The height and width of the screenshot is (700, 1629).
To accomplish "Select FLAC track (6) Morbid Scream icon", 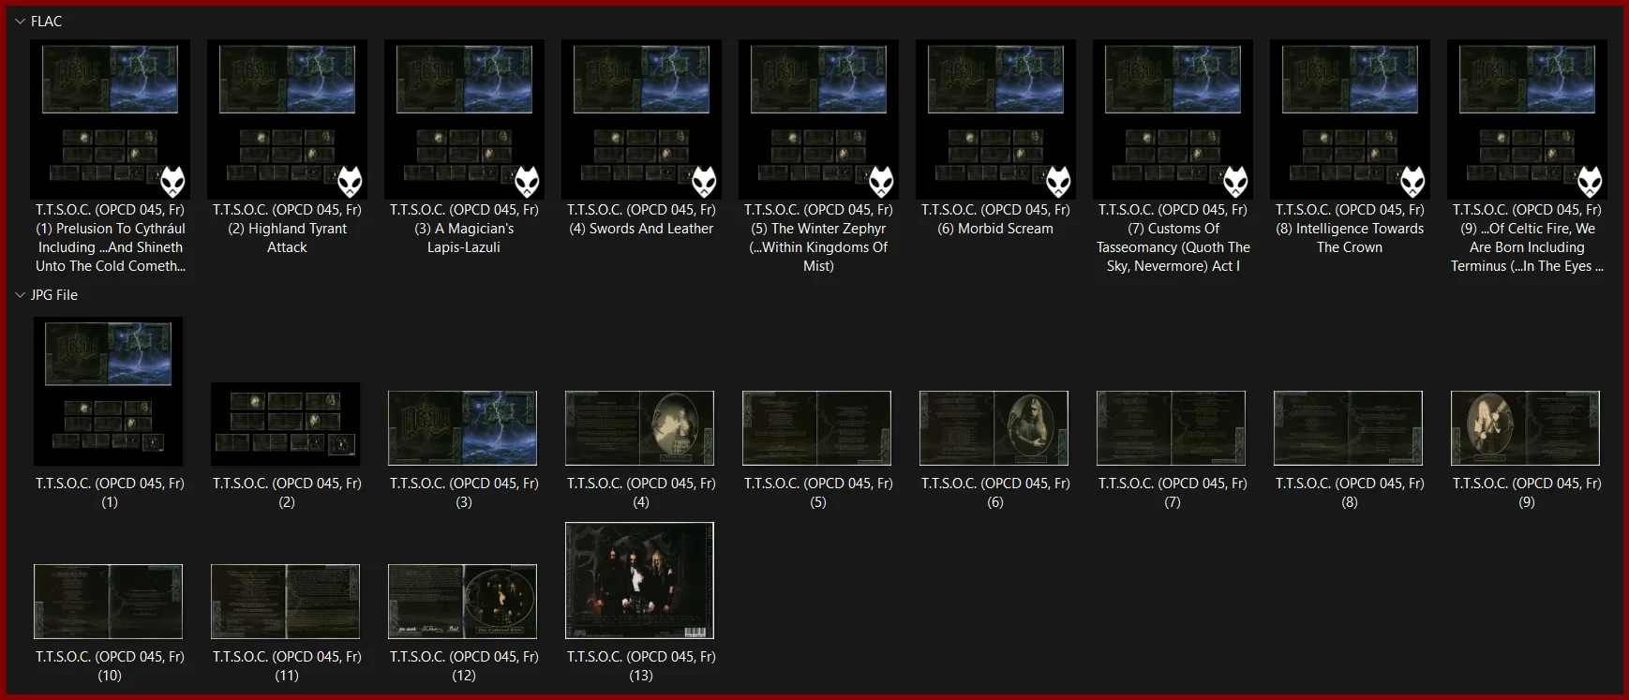I will coord(995,119).
